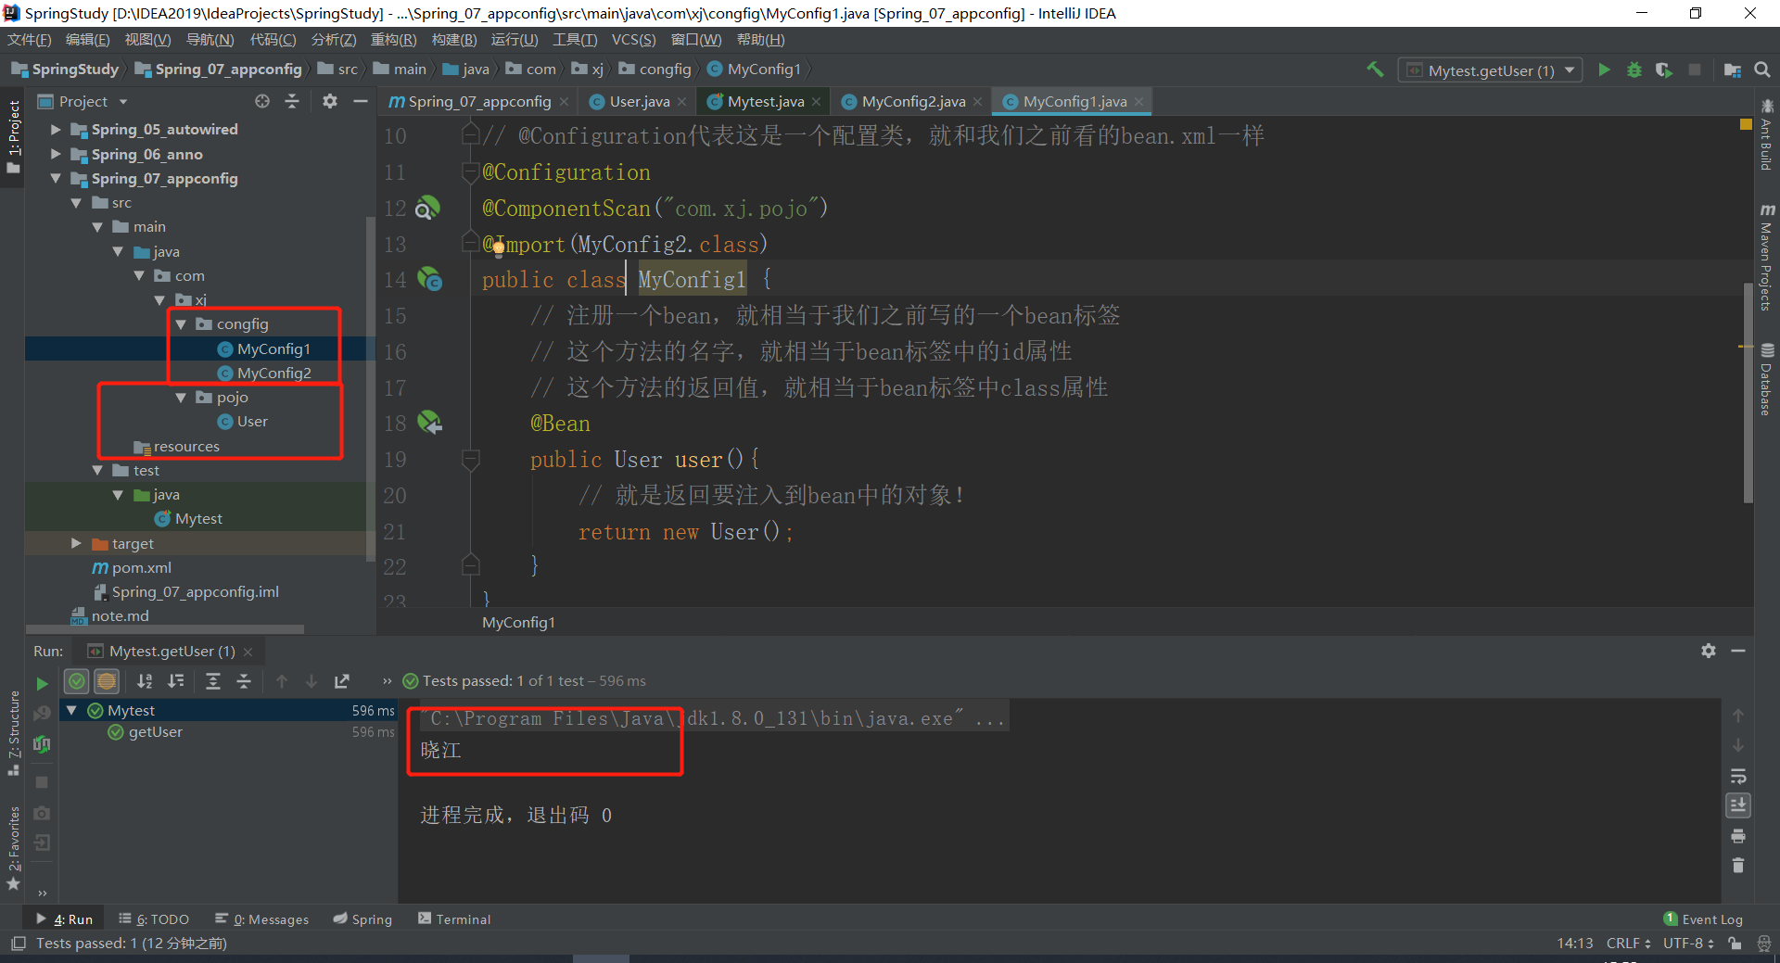Screen dimensions: 1780x963
Task: Click the Export Test Results icon
Action: [342, 681]
